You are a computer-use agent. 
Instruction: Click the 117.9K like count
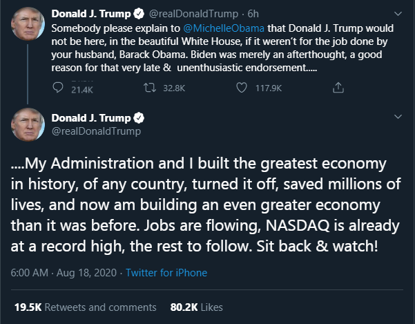[x=269, y=88]
